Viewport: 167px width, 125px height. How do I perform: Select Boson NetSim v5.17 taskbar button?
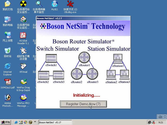click(55, 122)
